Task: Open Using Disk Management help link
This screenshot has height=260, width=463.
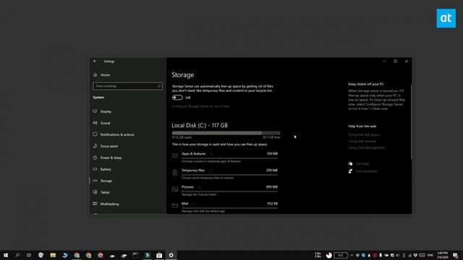Action: (367, 147)
